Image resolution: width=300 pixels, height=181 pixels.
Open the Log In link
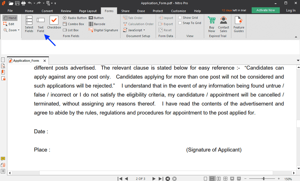290,10
